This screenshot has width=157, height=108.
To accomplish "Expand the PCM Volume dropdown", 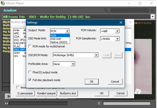I will [x=117, y=31].
